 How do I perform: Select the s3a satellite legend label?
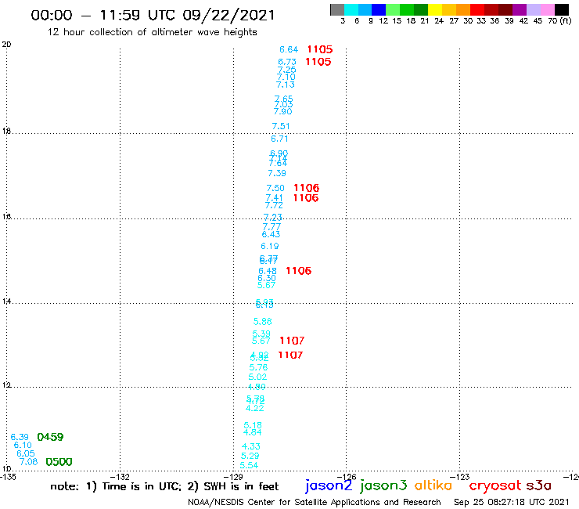(x=539, y=486)
